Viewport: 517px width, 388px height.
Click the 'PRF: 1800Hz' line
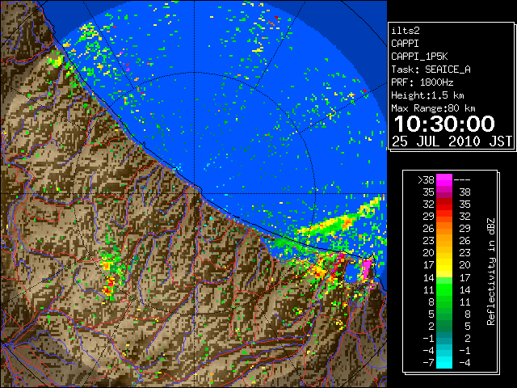[422, 82]
